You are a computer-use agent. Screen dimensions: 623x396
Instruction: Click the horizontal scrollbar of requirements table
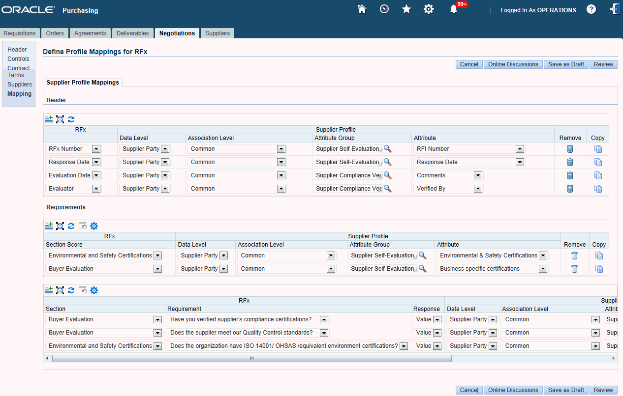[251, 359]
